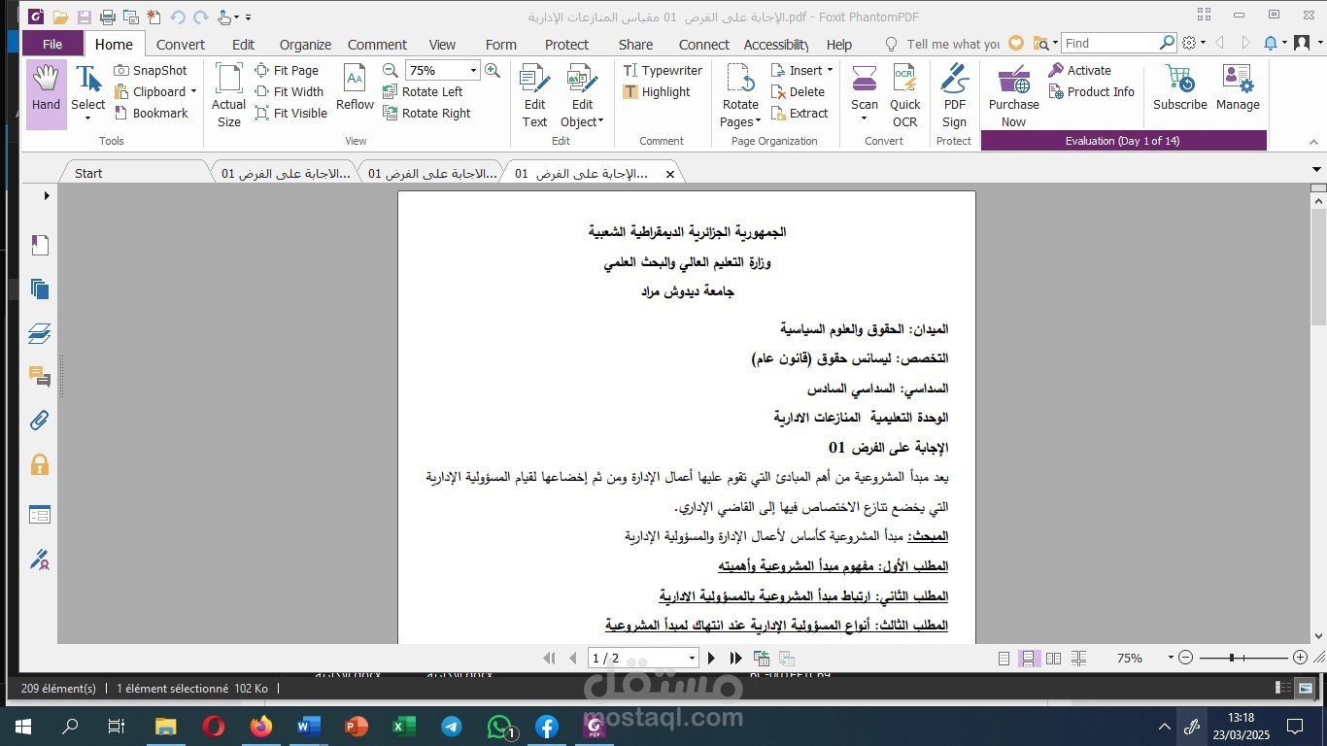Expand the left navigation panel arrow
This screenshot has width=1327, height=746.
[47, 195]
